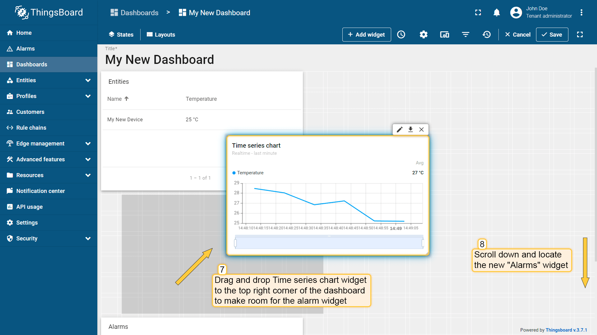Image resolution: width=597 pixels, height=335 pixels.
Task: Expand the Security sidebar section
Action: click(x=49, y=239)
